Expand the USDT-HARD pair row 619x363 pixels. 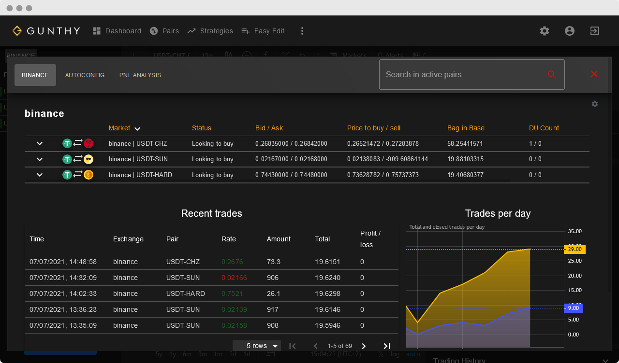40,175
